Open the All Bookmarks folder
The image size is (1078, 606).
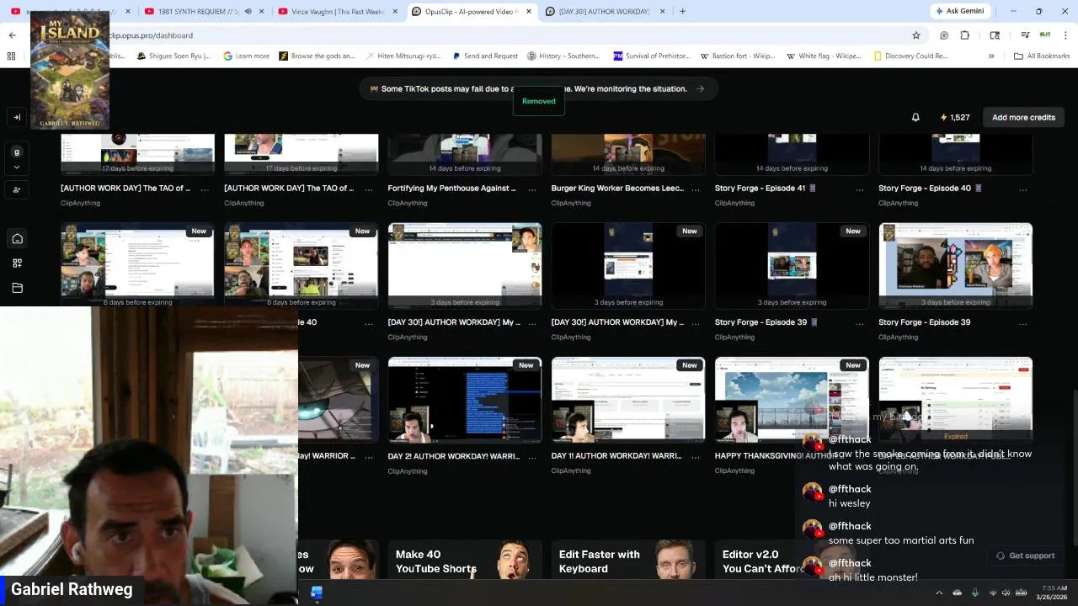click(1042, 56)
